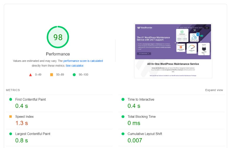
Task: Click the green dot beside First Contentful Paint
Action: (11, 99)
